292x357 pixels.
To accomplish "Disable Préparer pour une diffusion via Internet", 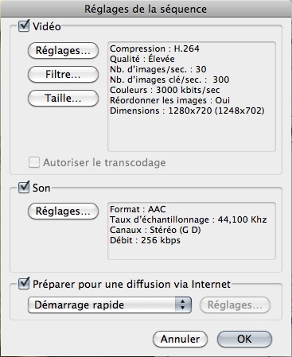I will click(x=24, y=284).
